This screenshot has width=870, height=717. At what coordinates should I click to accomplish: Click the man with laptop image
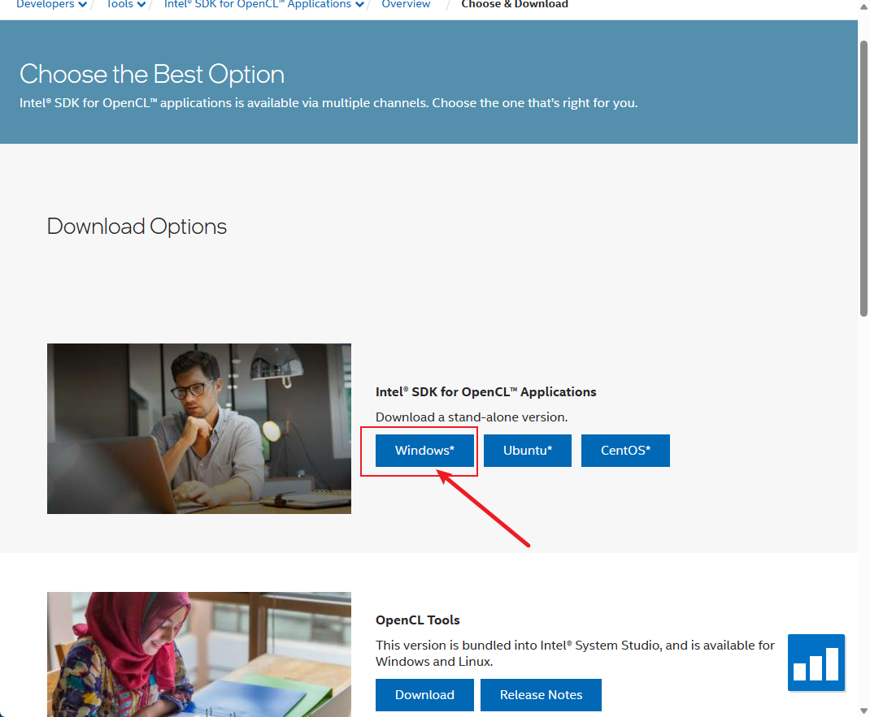pos(199,429)
